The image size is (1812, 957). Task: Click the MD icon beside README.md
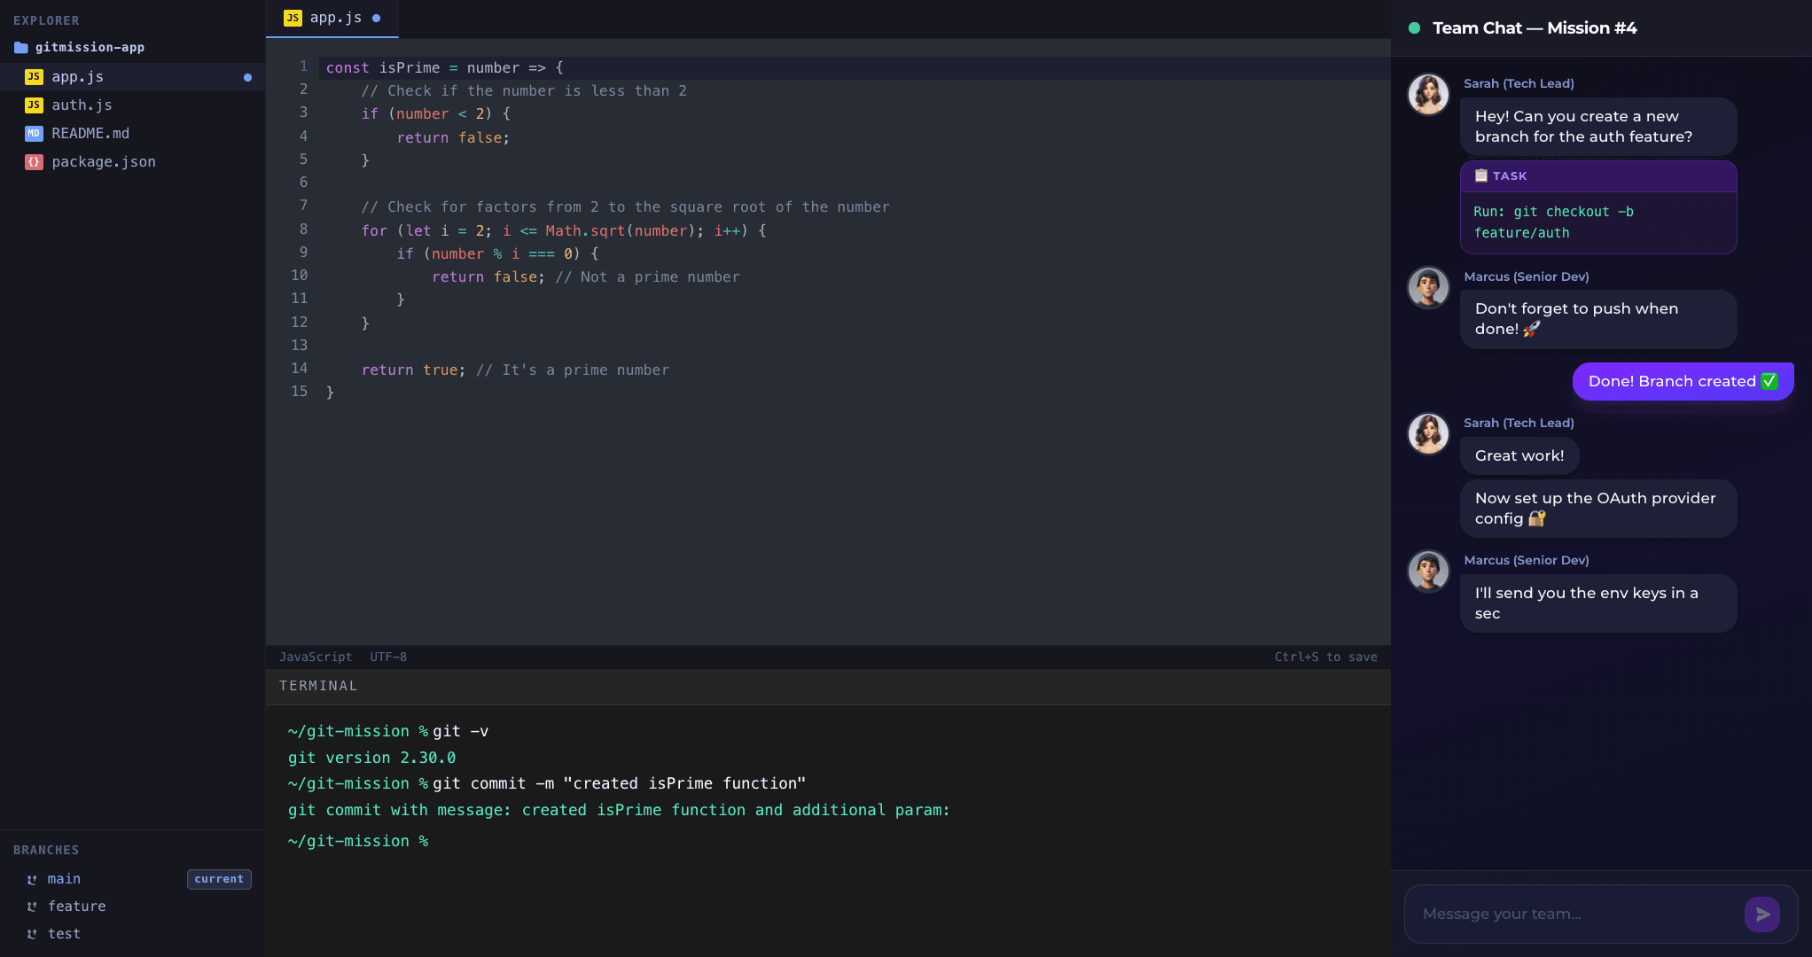pos(34,134)
